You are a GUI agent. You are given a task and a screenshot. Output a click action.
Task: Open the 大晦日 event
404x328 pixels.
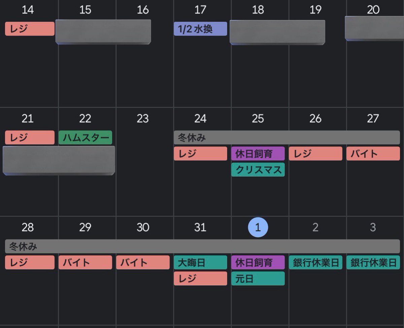tap(200, 262)
